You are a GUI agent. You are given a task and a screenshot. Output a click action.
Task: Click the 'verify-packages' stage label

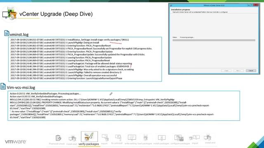89,144
